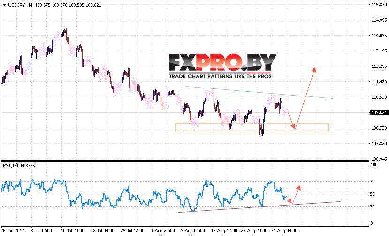389x236 pixels.
Task: Select the 107.820 price axis label
Action: (x=379, y=144)
